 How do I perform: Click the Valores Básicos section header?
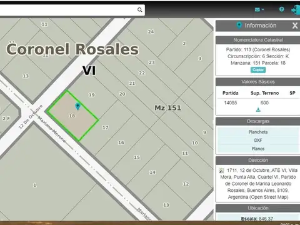(x=258, y=82)
